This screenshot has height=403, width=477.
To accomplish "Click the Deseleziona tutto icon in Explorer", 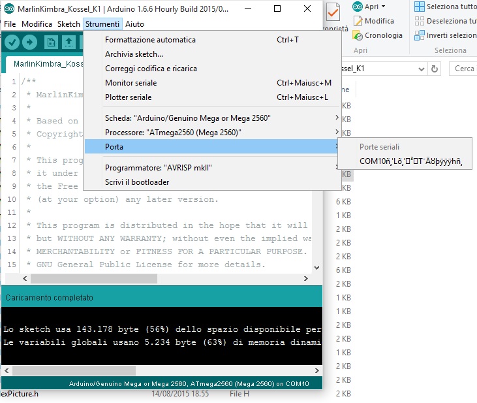I will point(419,21).
